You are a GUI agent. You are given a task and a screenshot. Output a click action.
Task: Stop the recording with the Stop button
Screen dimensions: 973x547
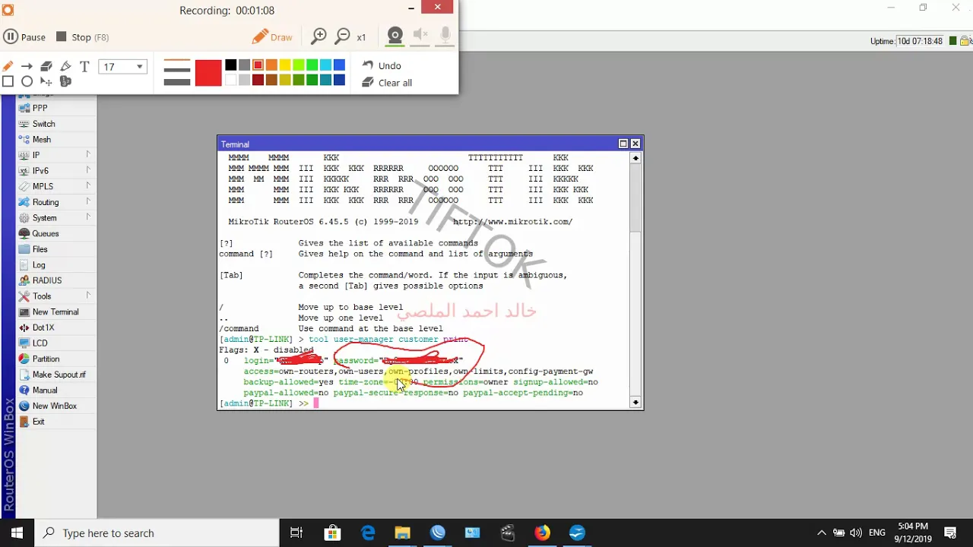point(82,36)
